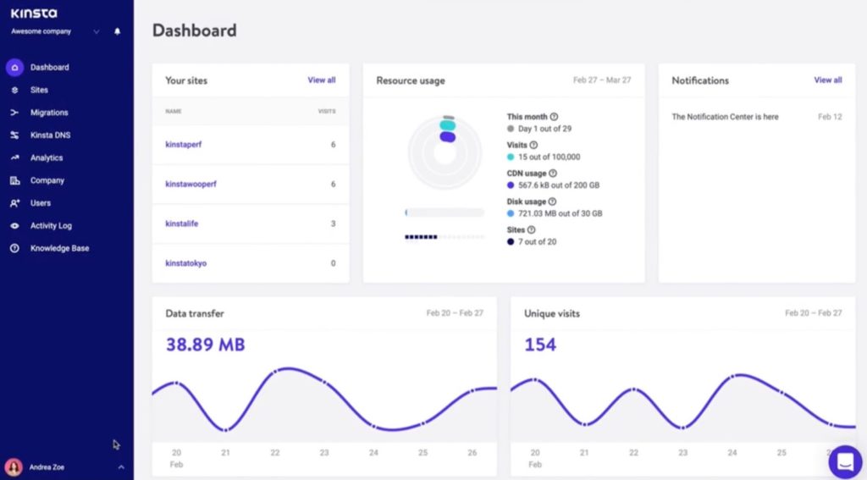Screen dimensions: 867x480
Task: Click the 38.89 MB data transfer value
Action: pos(205,345)
